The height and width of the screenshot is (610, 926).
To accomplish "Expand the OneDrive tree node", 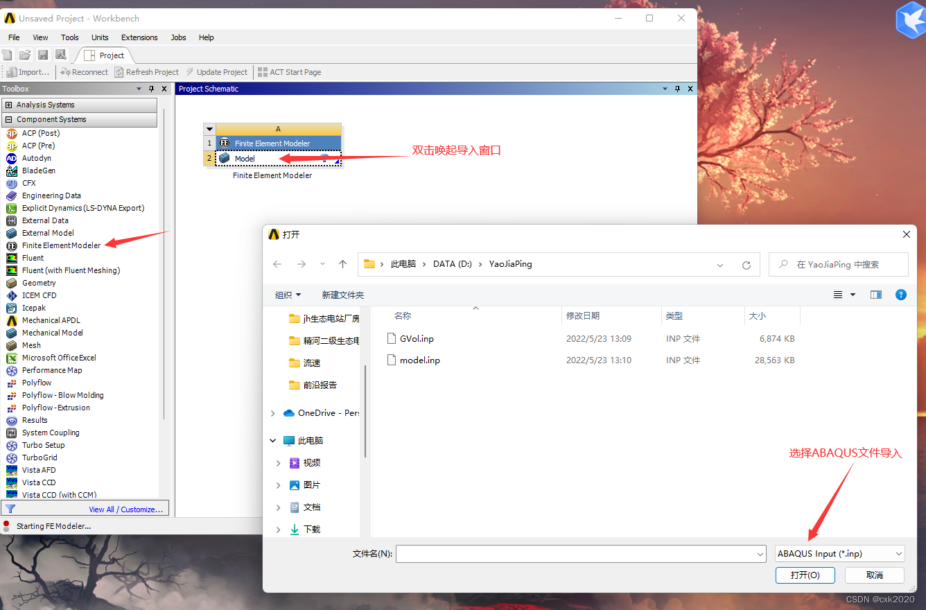I will point(272,413).
